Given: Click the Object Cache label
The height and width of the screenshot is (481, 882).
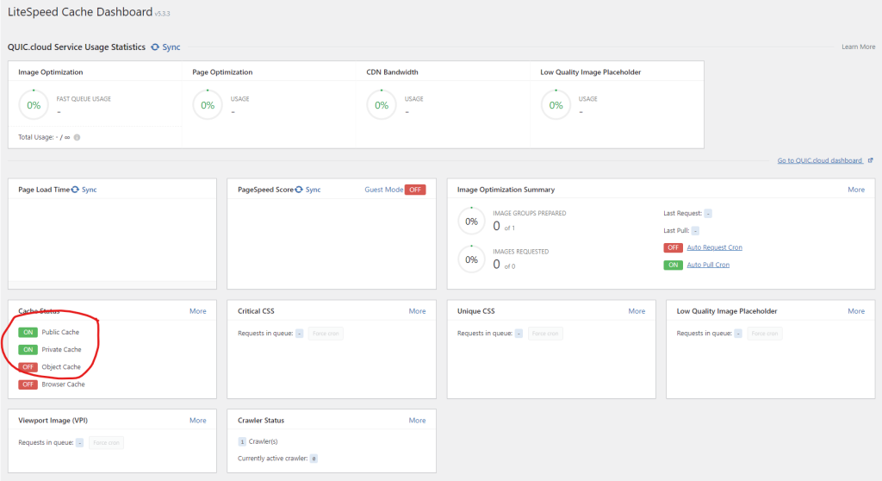Looking at the screenshot, I should [61, 367].
